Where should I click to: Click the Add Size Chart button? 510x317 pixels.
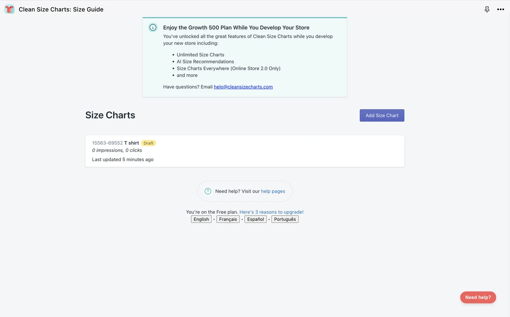[x=382, y=115]
